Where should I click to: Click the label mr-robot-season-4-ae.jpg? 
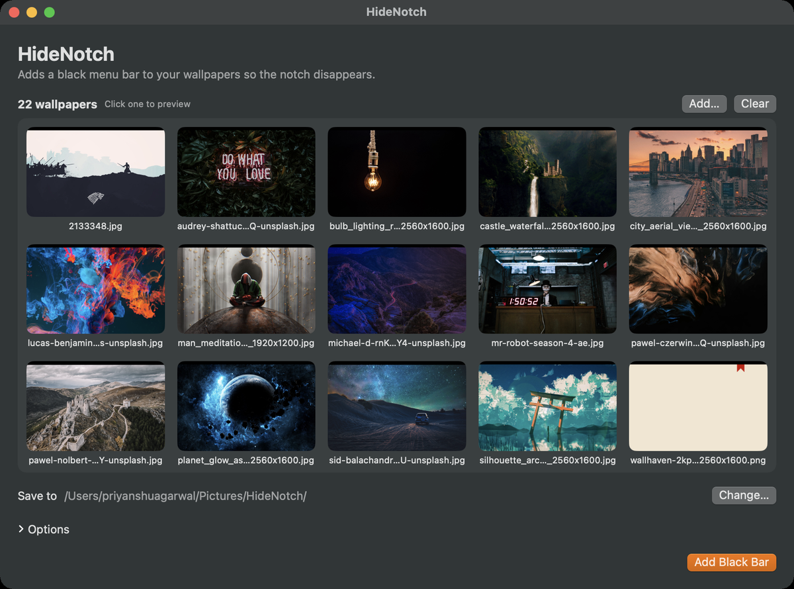coord(547,343)
